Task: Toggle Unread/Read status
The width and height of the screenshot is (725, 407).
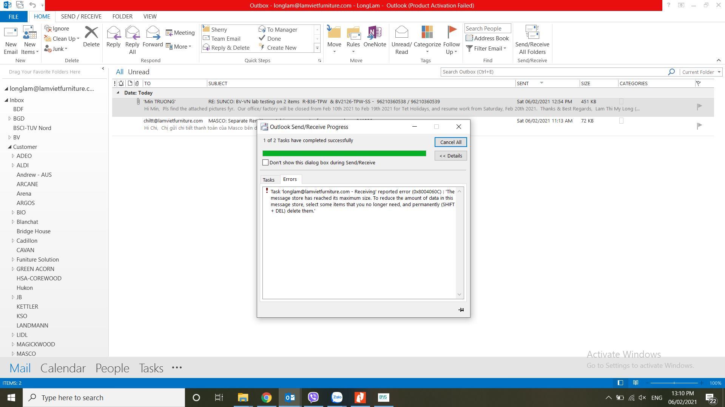Action: point(401,40)
